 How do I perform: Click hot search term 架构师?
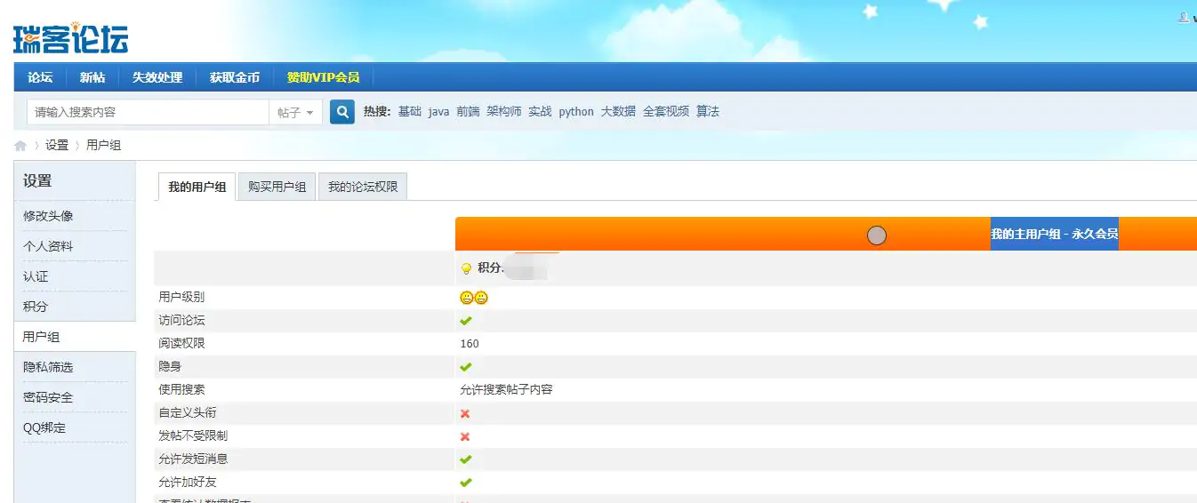pos(504,111)
